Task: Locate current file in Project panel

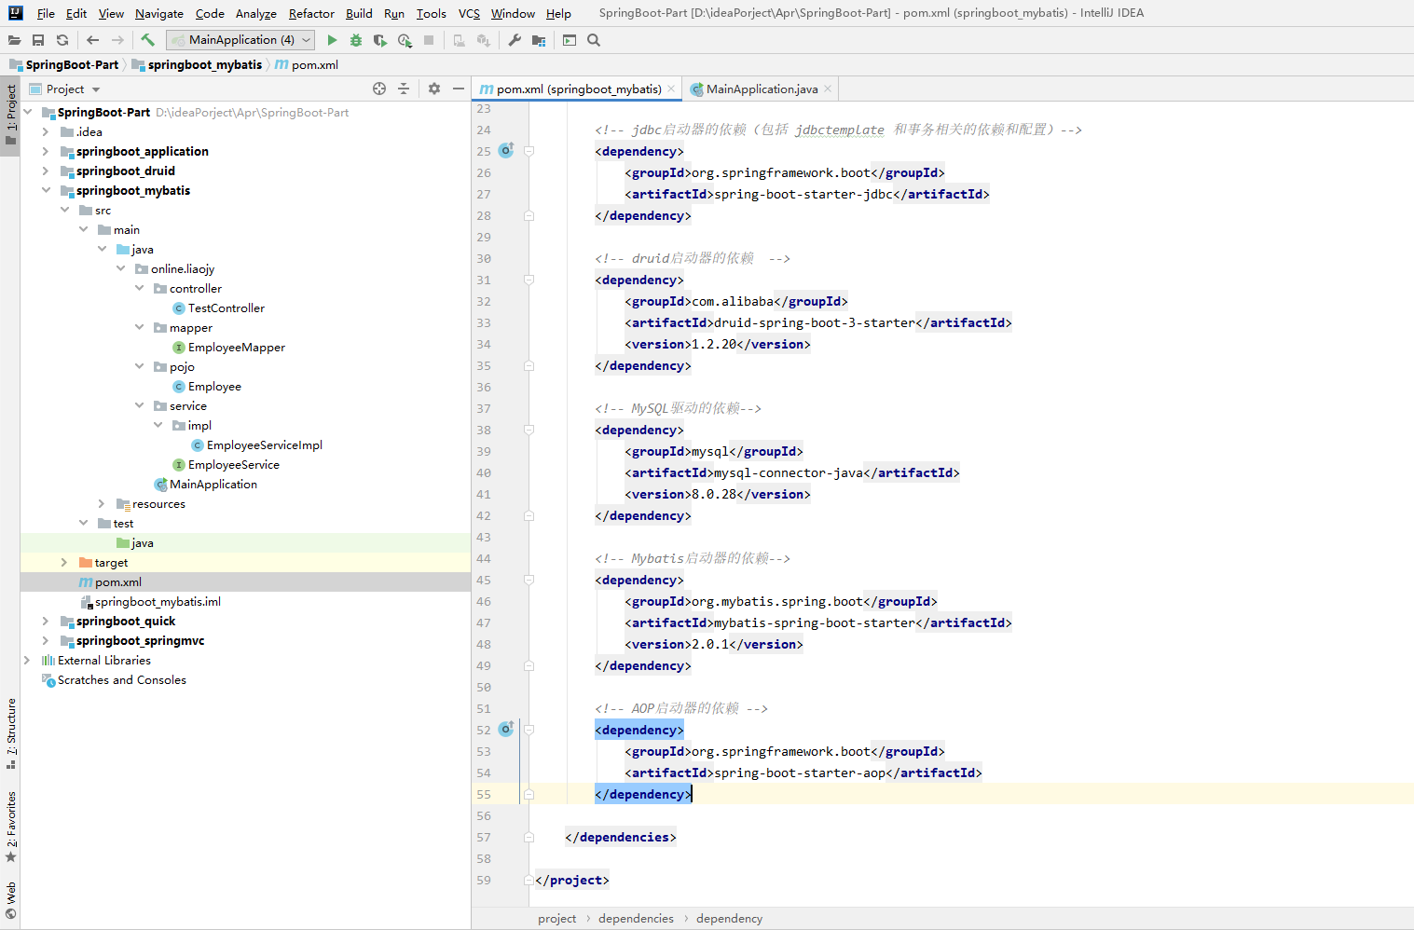Action: pos(379,89)
